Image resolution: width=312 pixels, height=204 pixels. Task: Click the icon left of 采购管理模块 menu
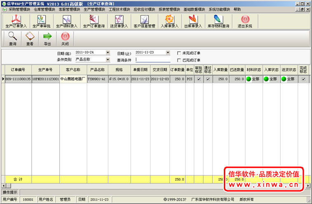tap(5, 9)
